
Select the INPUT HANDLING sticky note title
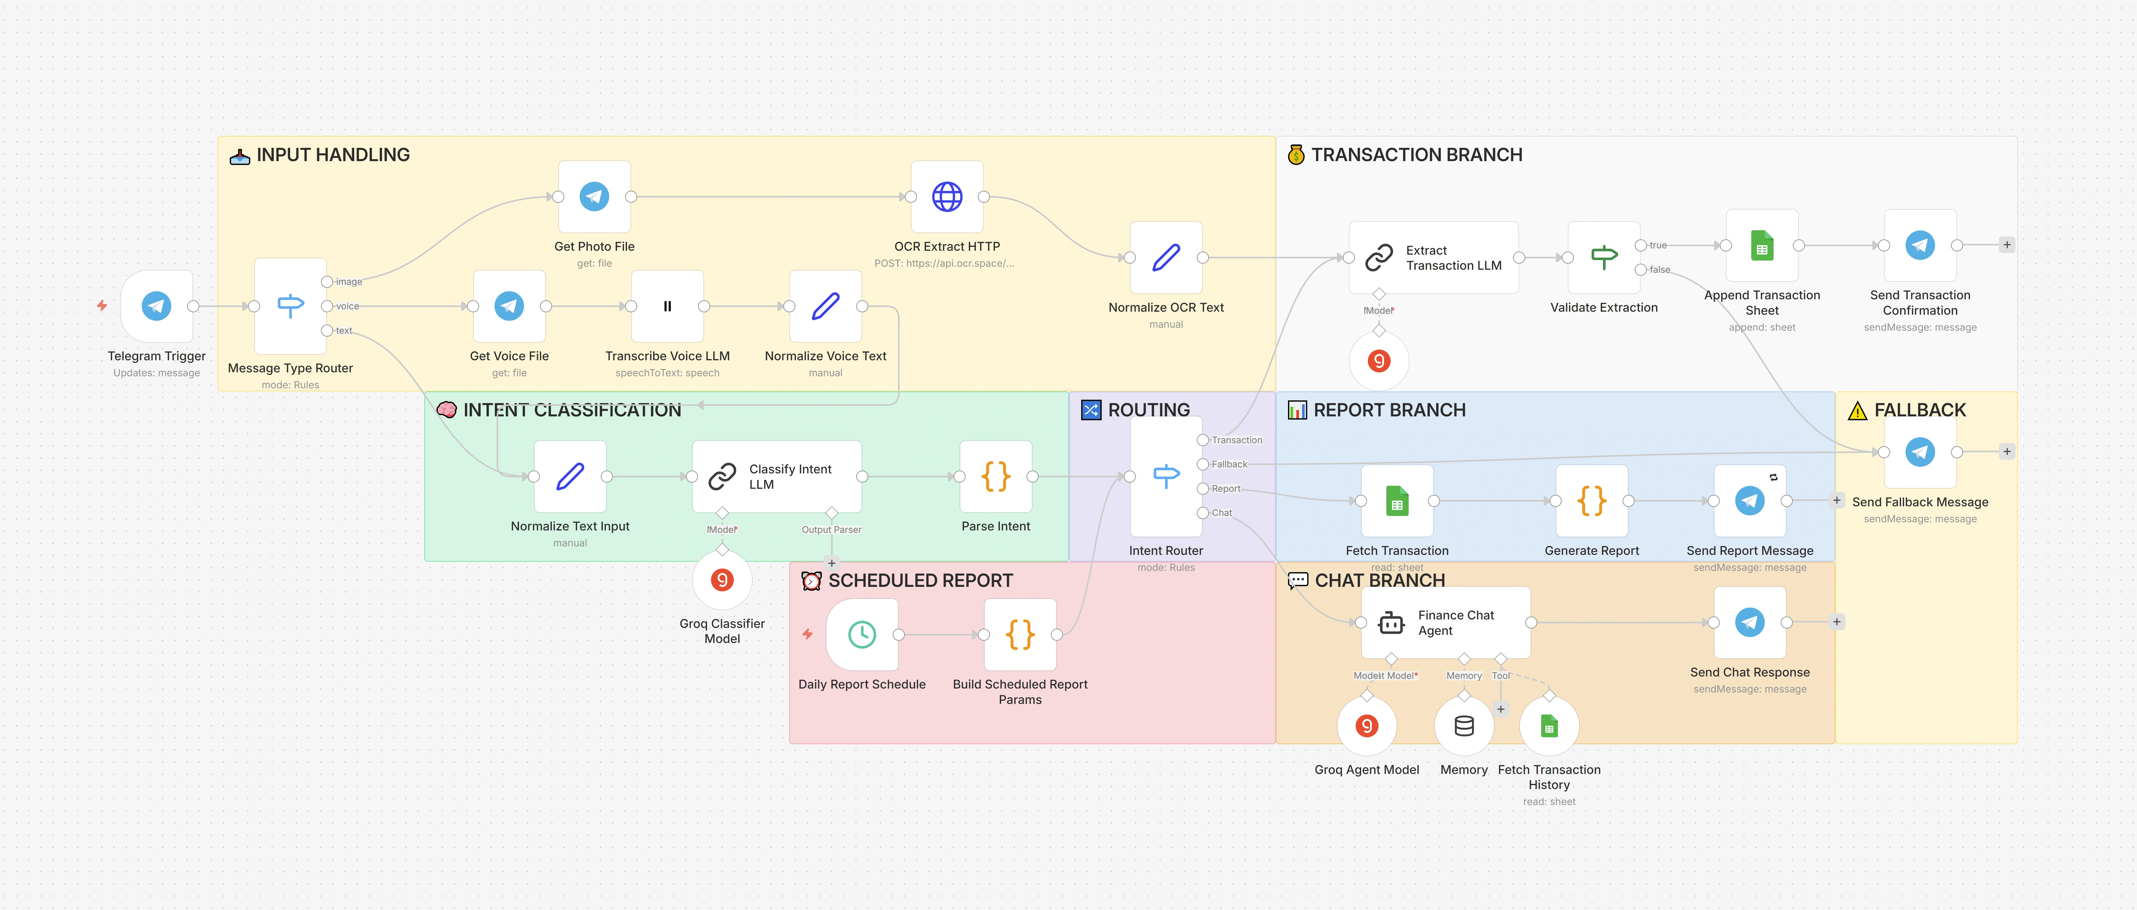[333, 155]
